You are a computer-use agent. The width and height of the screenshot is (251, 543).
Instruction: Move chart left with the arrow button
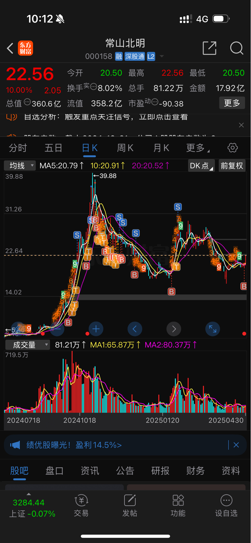click(135, 329)
